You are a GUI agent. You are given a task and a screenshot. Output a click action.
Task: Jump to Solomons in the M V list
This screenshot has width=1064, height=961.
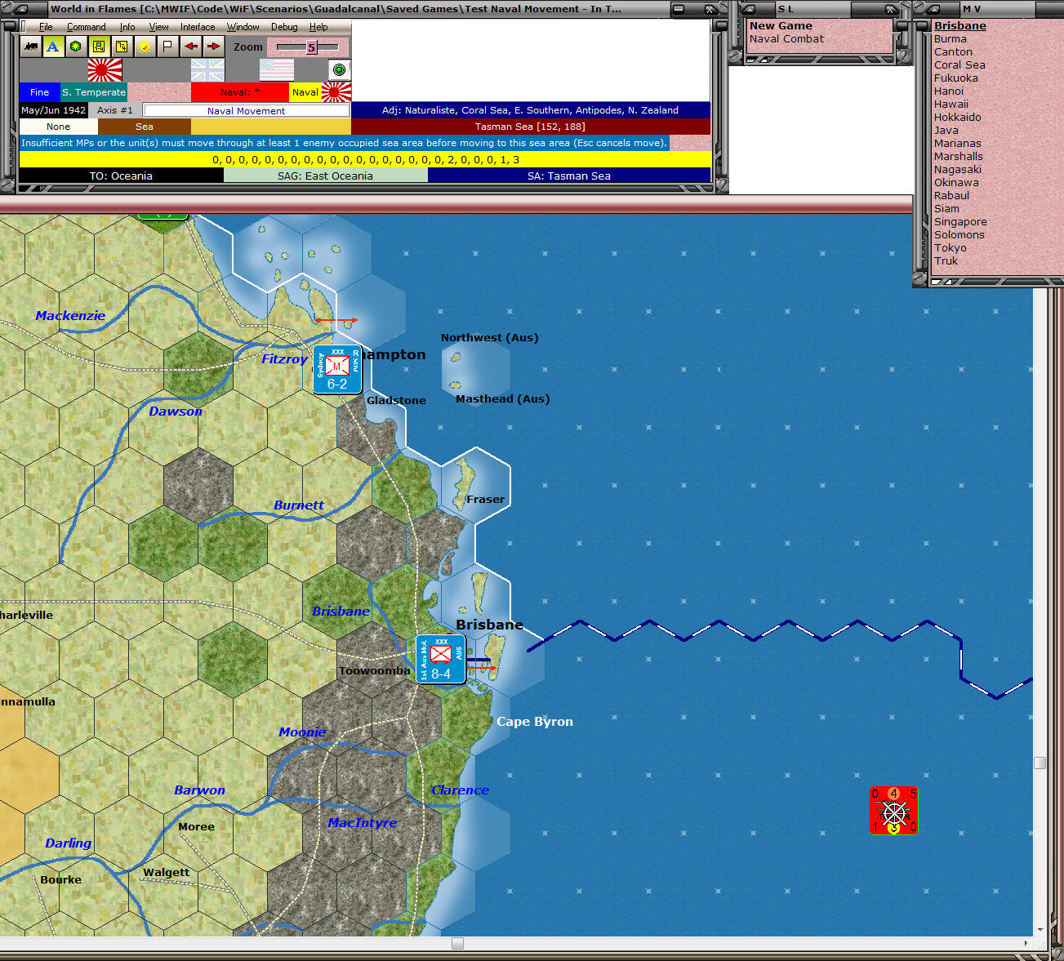(959, 234)
